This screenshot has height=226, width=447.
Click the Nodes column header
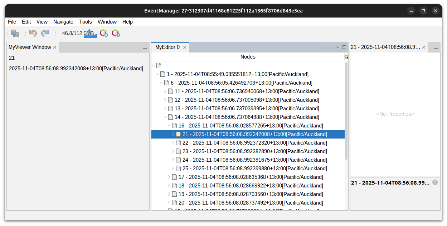(248, 57)
